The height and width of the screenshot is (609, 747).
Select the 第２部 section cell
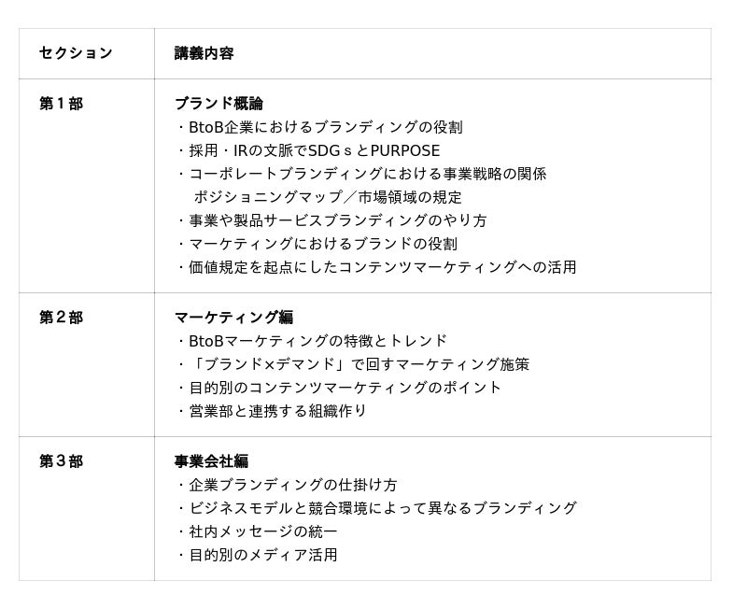tap(61, 318)
